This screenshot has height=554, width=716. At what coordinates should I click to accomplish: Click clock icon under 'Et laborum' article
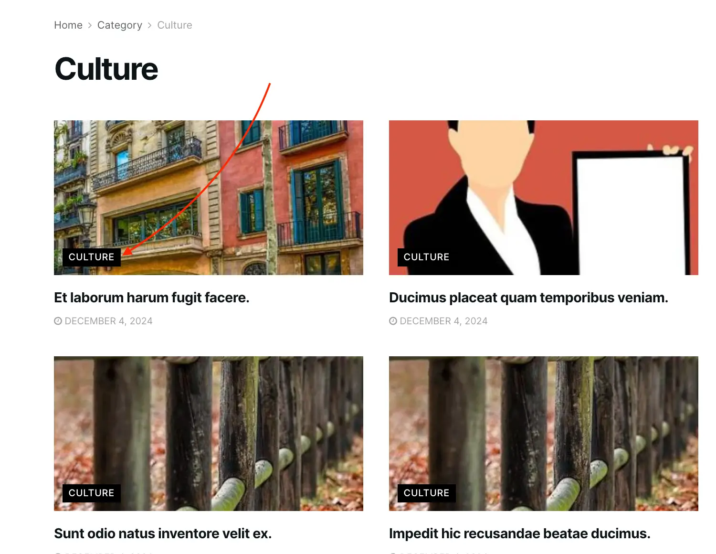click(58, 321)
